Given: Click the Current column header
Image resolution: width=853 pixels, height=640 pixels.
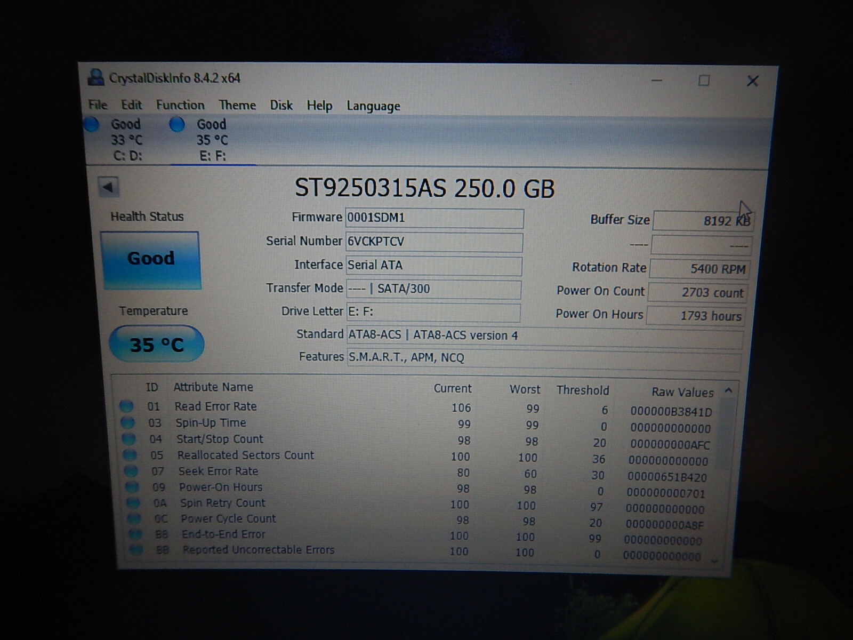Looking at the screenshot, I should (453, 388).
